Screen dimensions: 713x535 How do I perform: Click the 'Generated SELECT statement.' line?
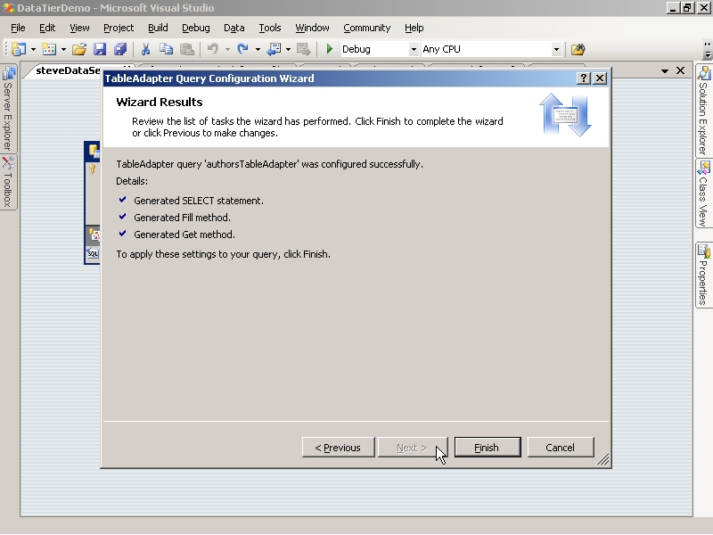pyautogui.click(x=199, y=201)
